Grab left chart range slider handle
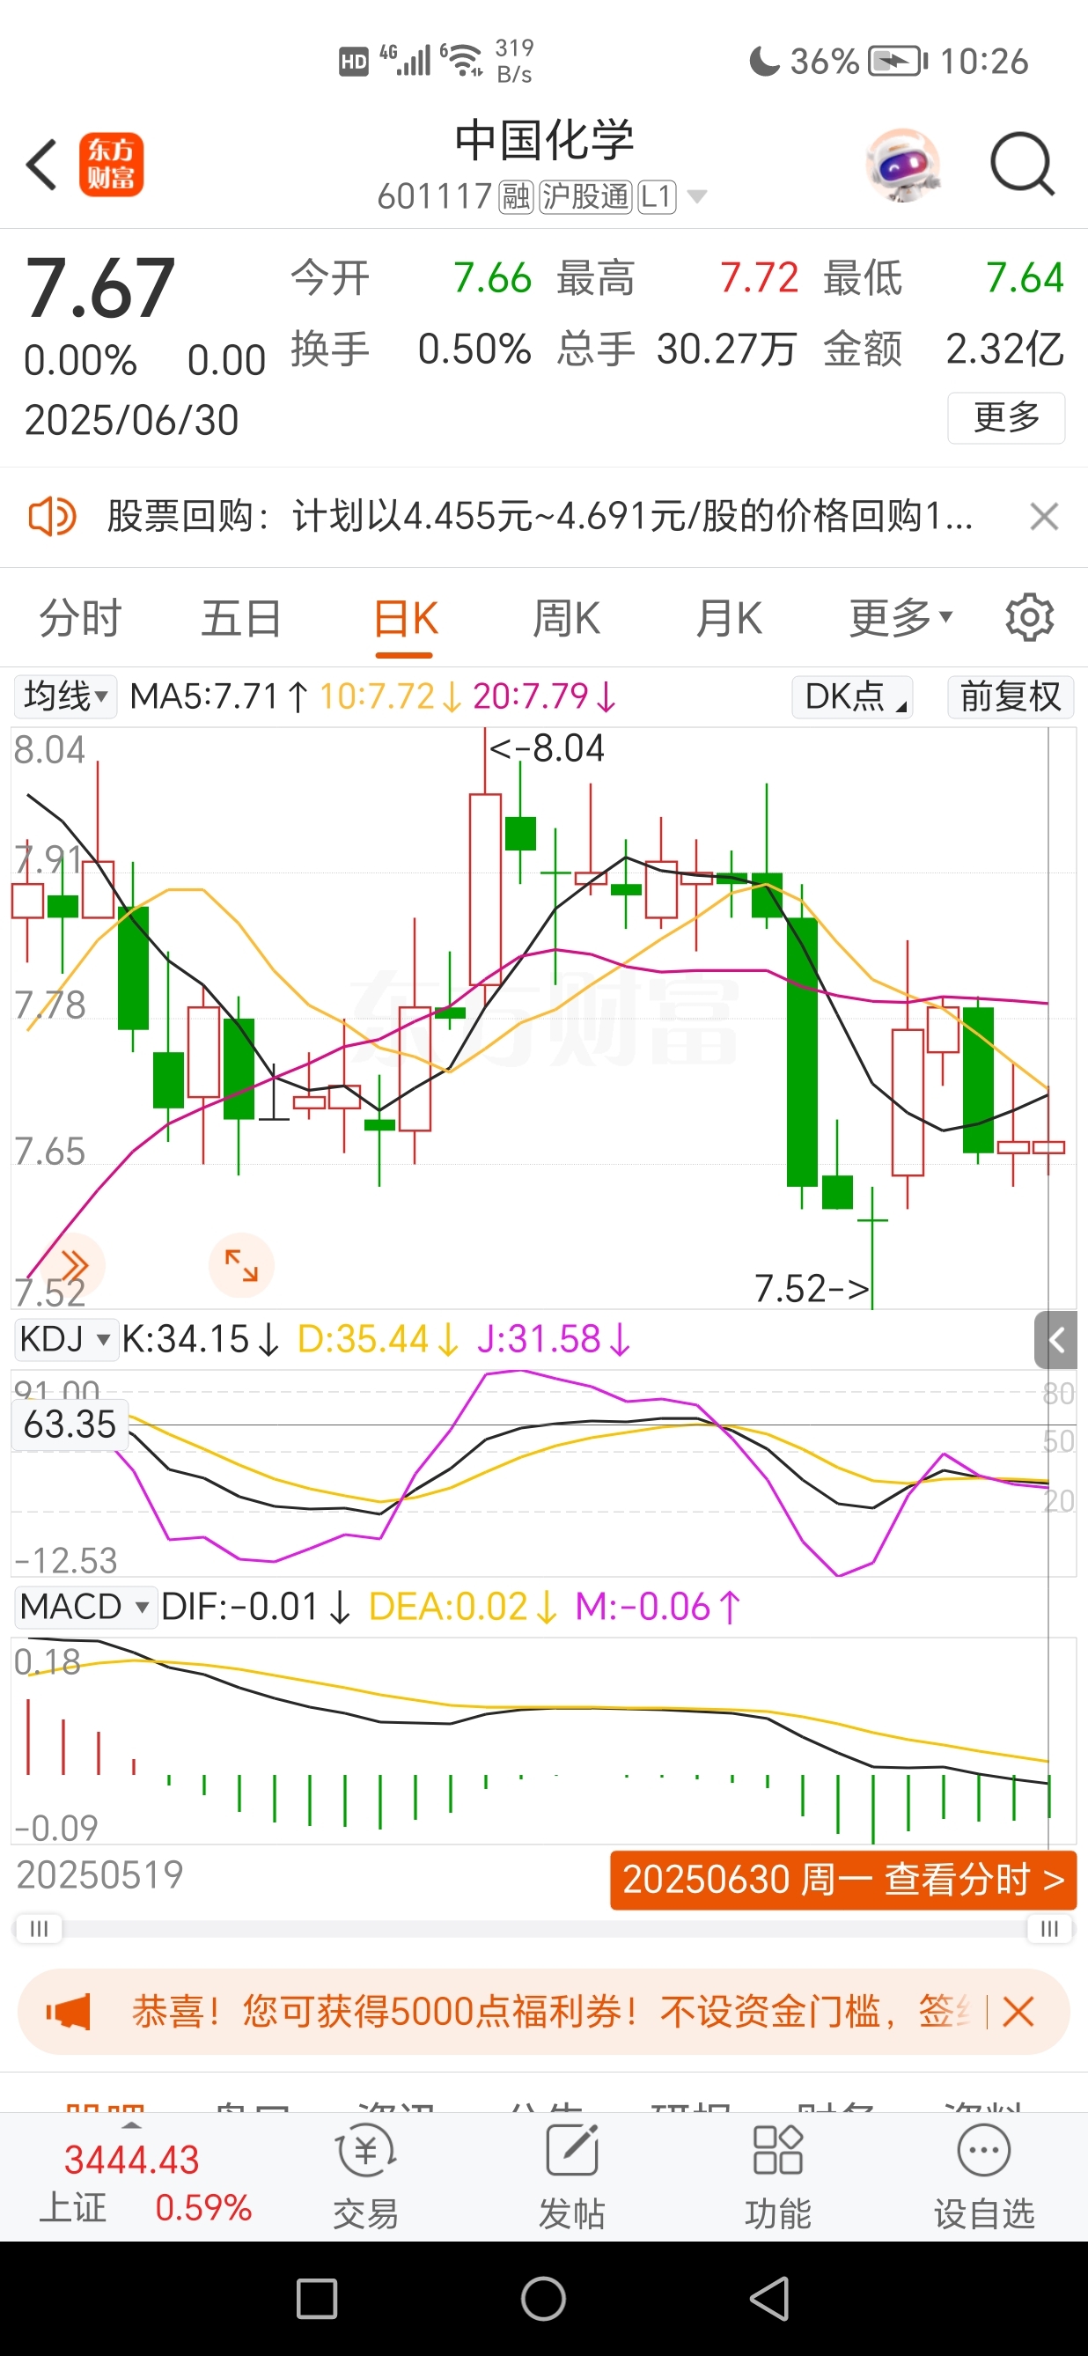 pos(39,1929)
